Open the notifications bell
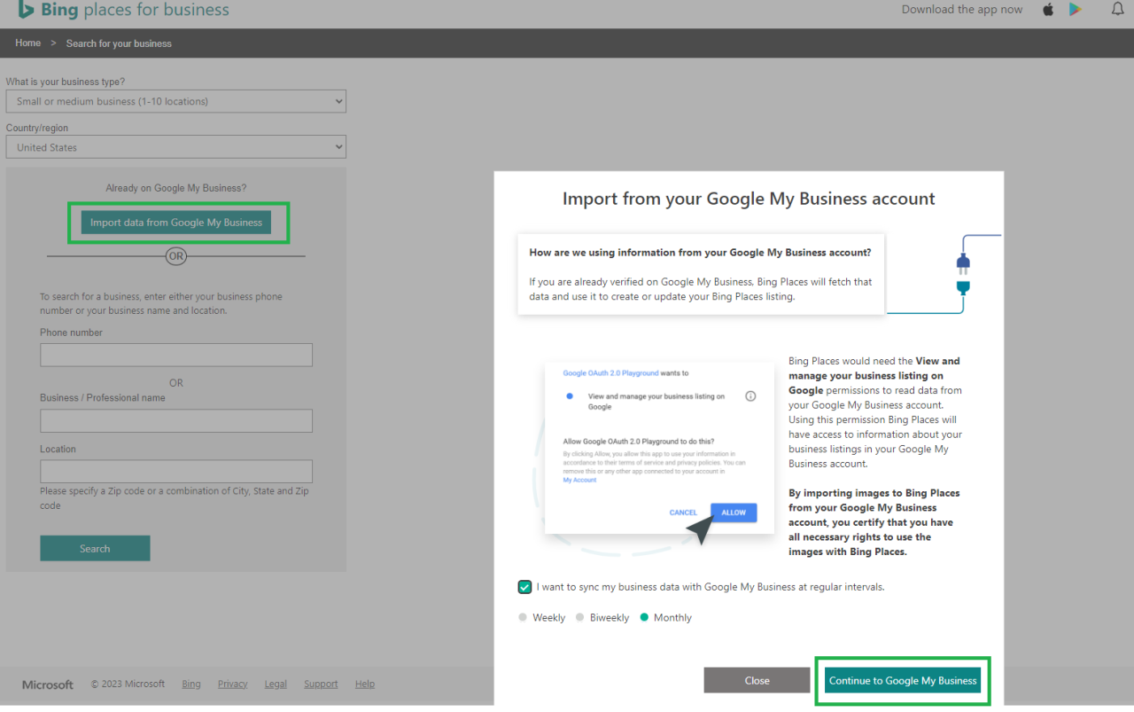The image size is (1134, 712). [1116, 10]
